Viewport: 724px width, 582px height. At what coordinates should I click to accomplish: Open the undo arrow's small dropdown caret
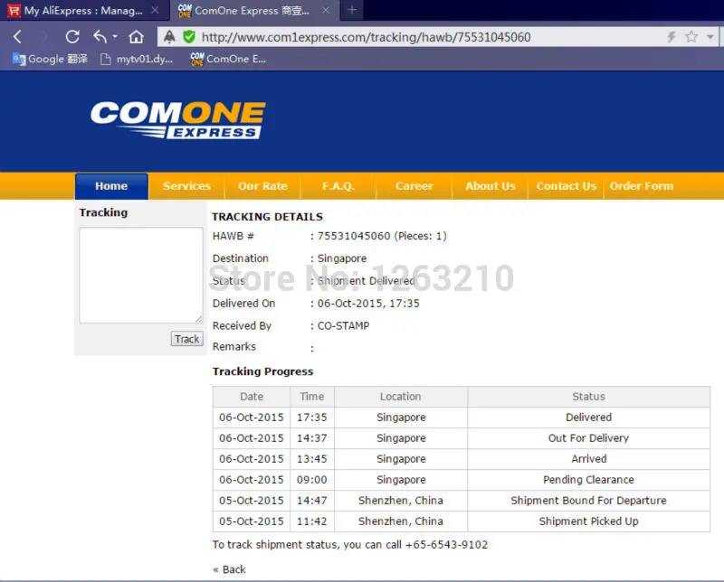[x=115, y=36]
